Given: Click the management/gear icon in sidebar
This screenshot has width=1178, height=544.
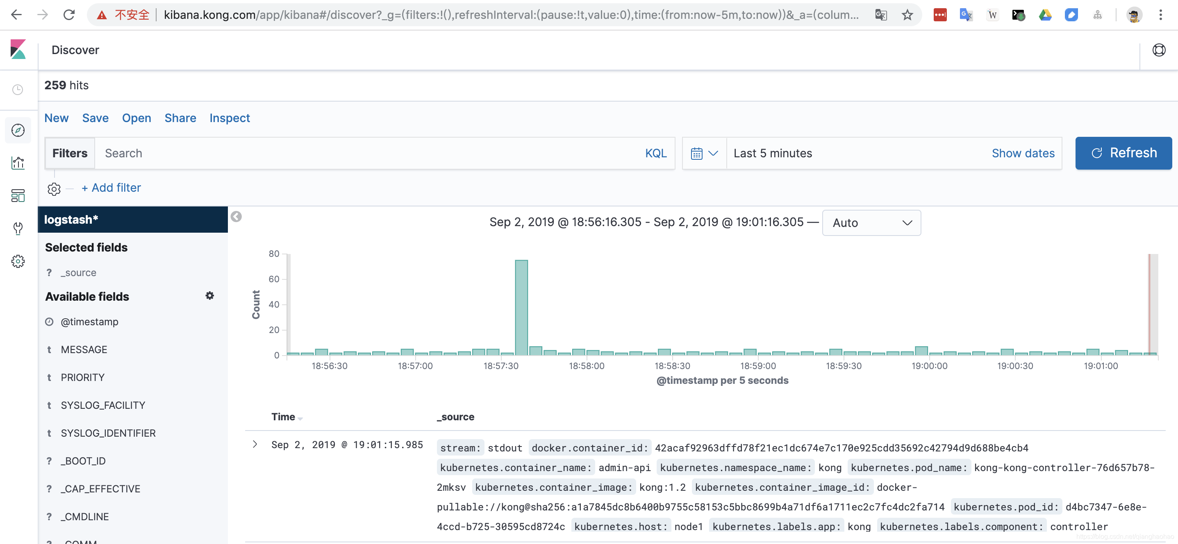Looking at the screenshot, I should click(x=19, y=262).
